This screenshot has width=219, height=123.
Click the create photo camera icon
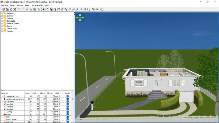point(93,9)
